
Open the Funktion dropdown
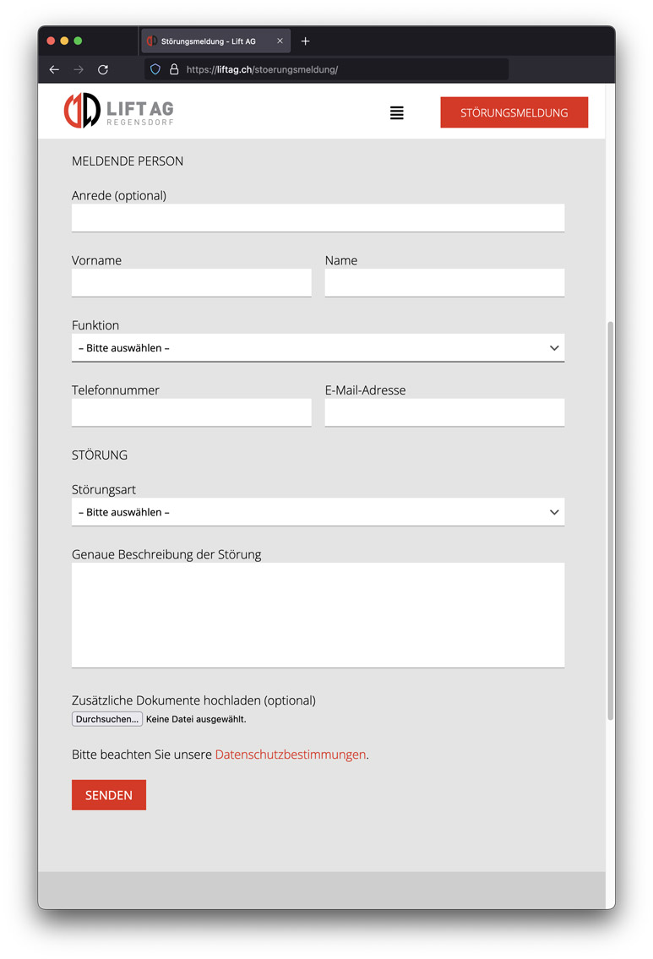(318, 348)
